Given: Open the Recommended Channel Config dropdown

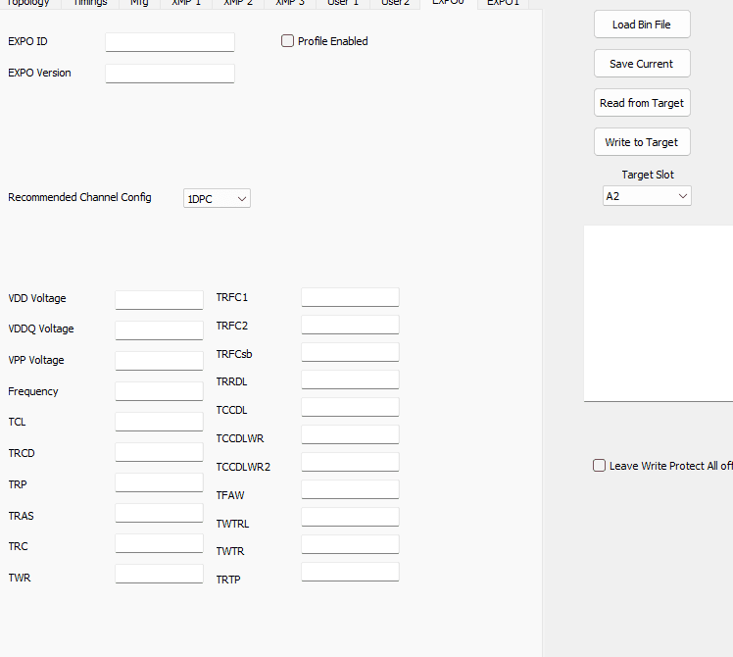Looking at the screenshot, I should pos(218,198).
